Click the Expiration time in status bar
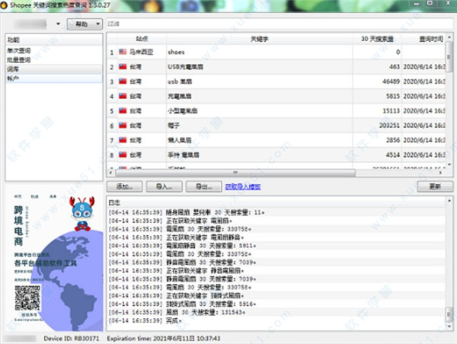 pos(164,339)
